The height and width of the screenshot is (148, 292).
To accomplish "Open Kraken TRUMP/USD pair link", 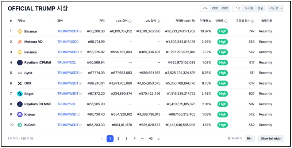I will point(67,114).
